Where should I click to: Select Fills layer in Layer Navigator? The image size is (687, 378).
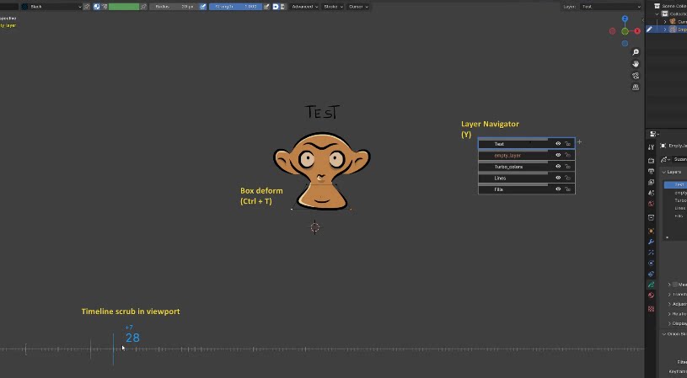pyautogui.click(x=526, y=189)
